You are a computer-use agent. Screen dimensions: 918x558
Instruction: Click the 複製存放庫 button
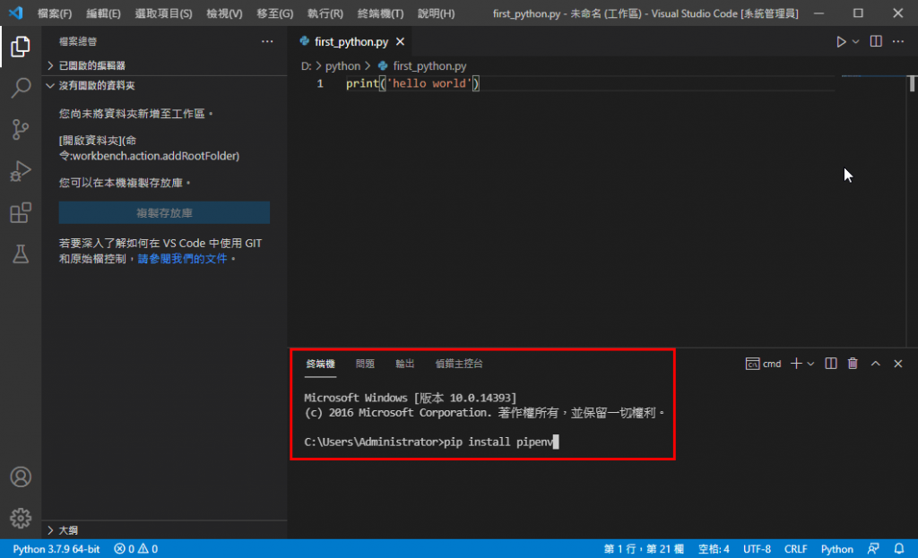(x=164, y=213)
